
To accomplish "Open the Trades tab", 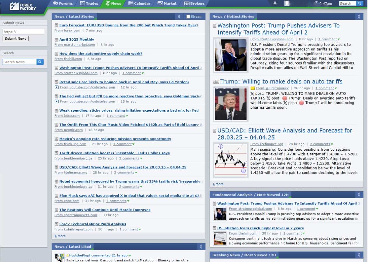I will 89,4.
